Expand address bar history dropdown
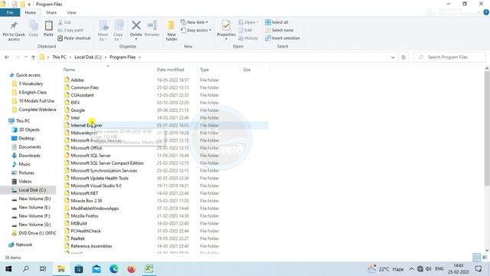Viewport: 490px width, 276px height. tap(393, 58)
